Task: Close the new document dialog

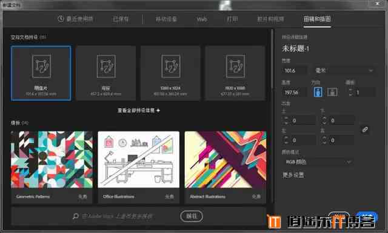Action: [377, 4]
